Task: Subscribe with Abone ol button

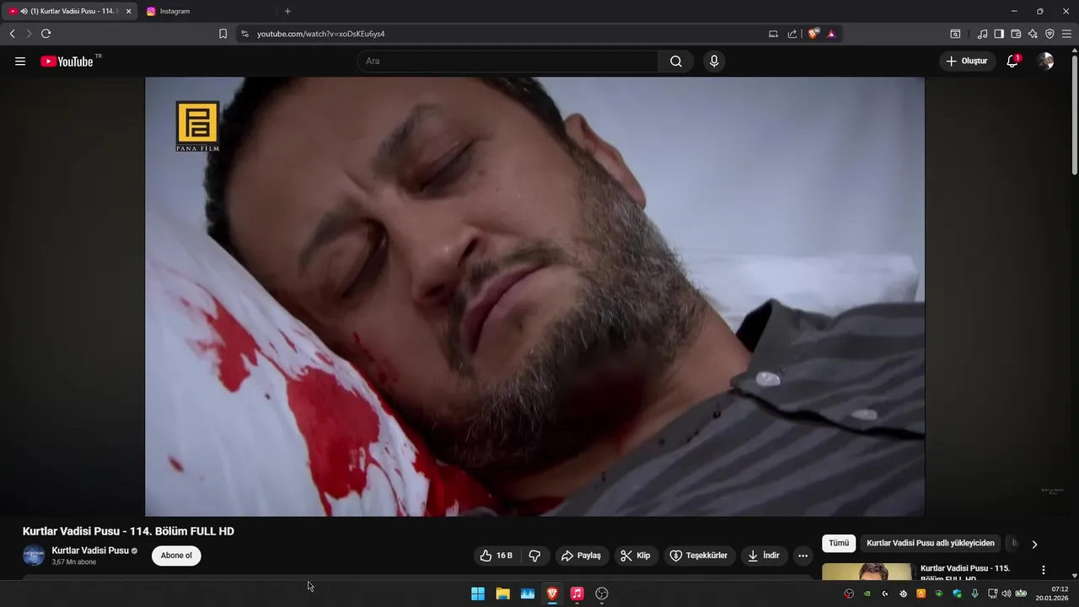Action: tap(176, 556)
